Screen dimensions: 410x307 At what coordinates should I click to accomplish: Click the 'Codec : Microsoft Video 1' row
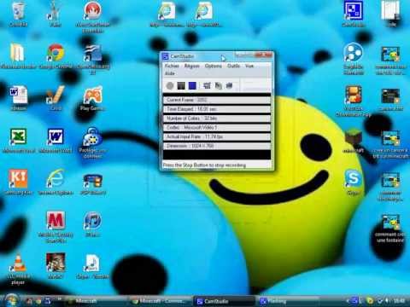tap(217, 128)
